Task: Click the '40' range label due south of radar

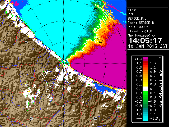Action: 63,106
